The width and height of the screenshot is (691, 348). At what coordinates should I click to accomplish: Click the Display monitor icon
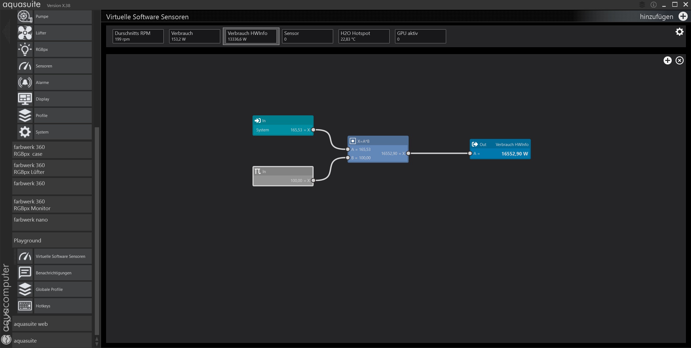25,99
